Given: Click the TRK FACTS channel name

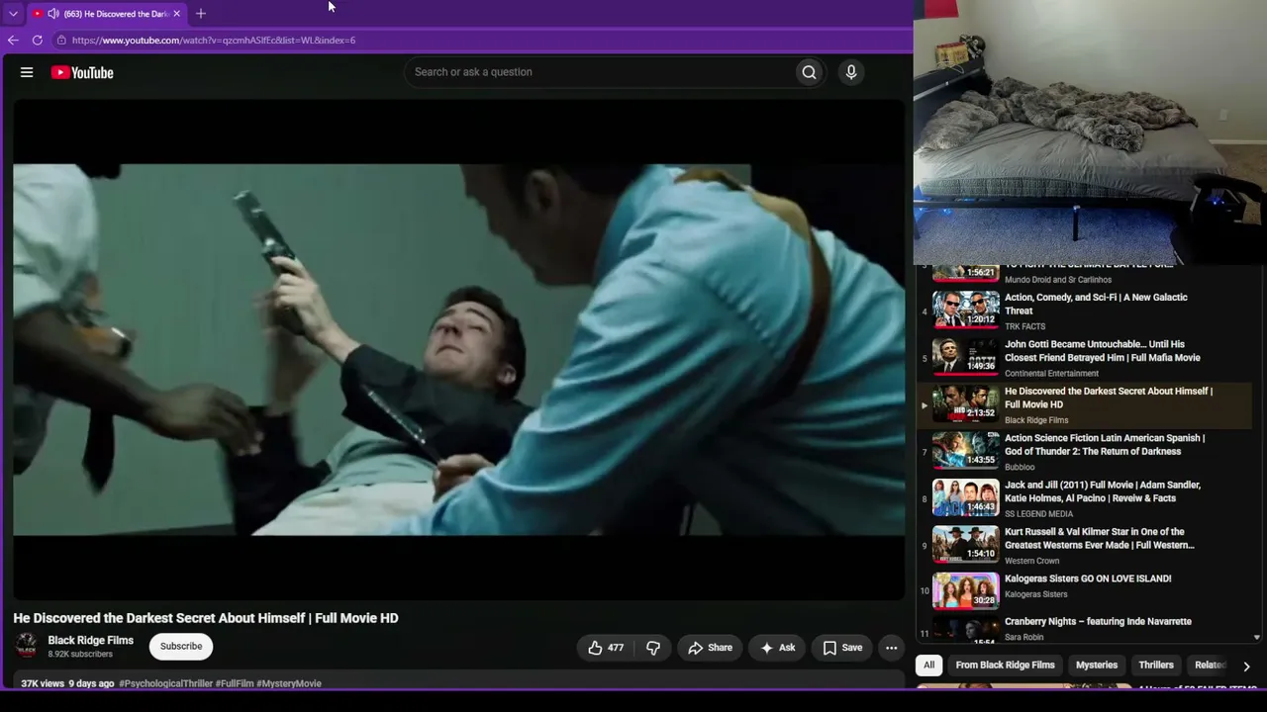Looking at the screenshot, I should [1024, 326].
